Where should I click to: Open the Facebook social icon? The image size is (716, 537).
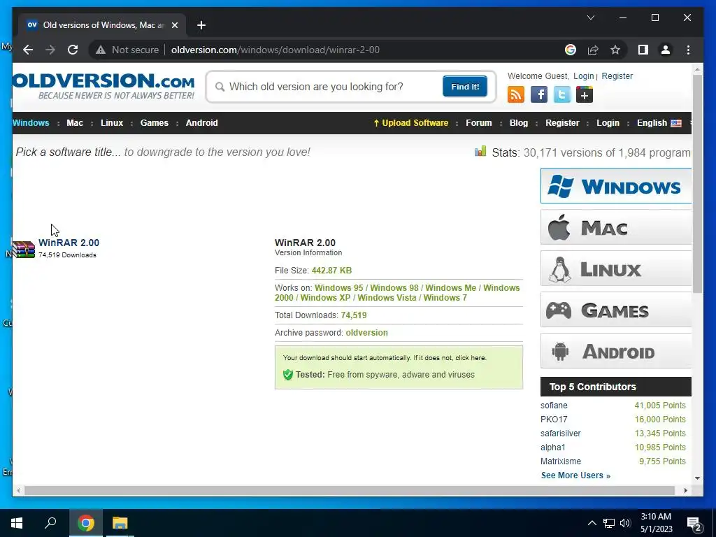[x=539, y=94]
